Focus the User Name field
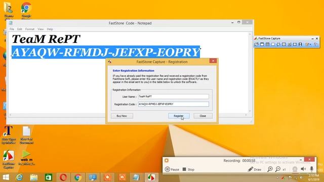Screen dimensions: 324x182 pyautogui.click(x=174, y=97)
